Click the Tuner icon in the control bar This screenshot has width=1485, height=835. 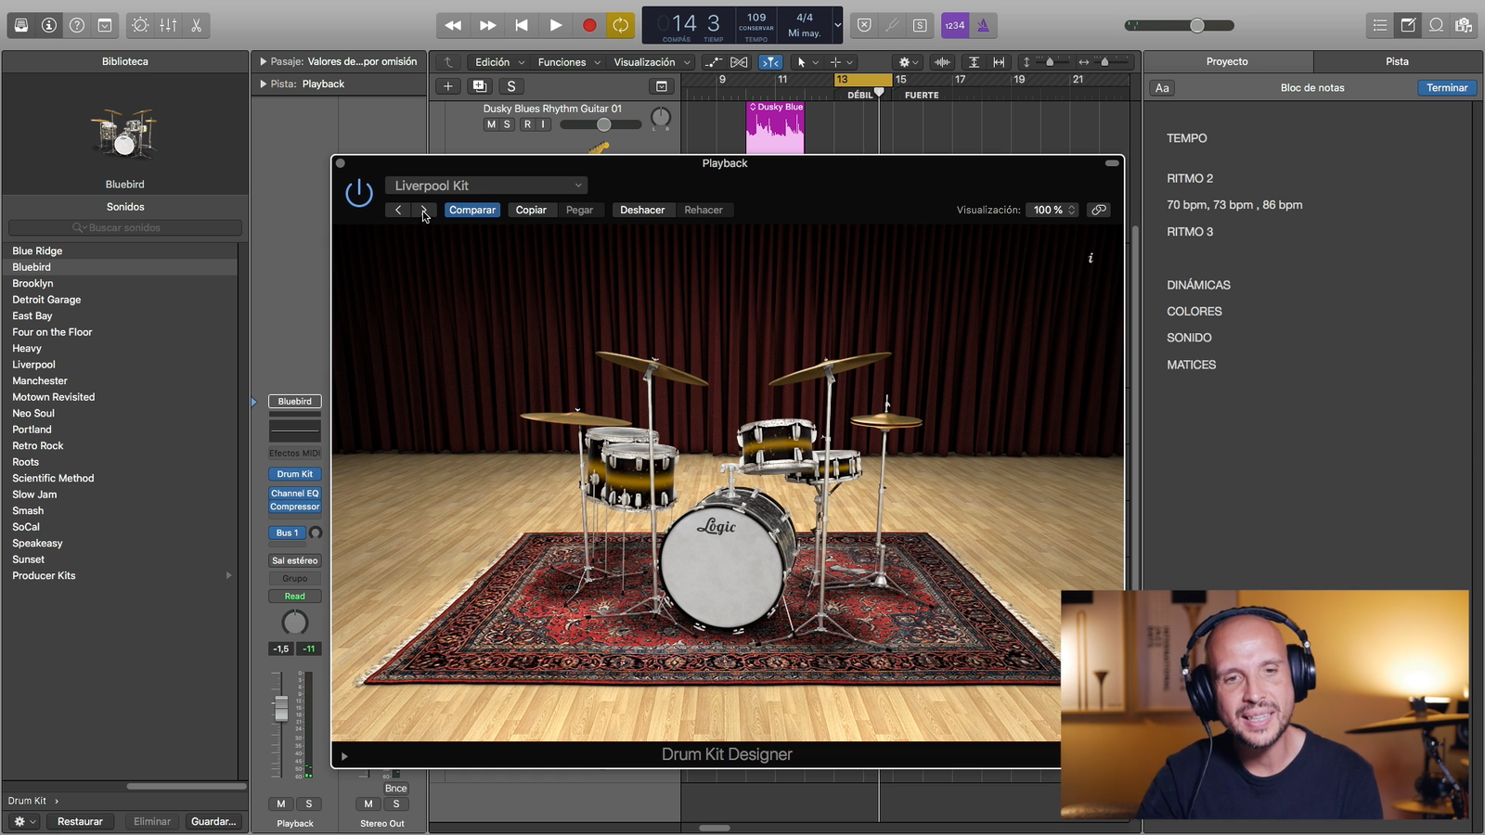892,25
